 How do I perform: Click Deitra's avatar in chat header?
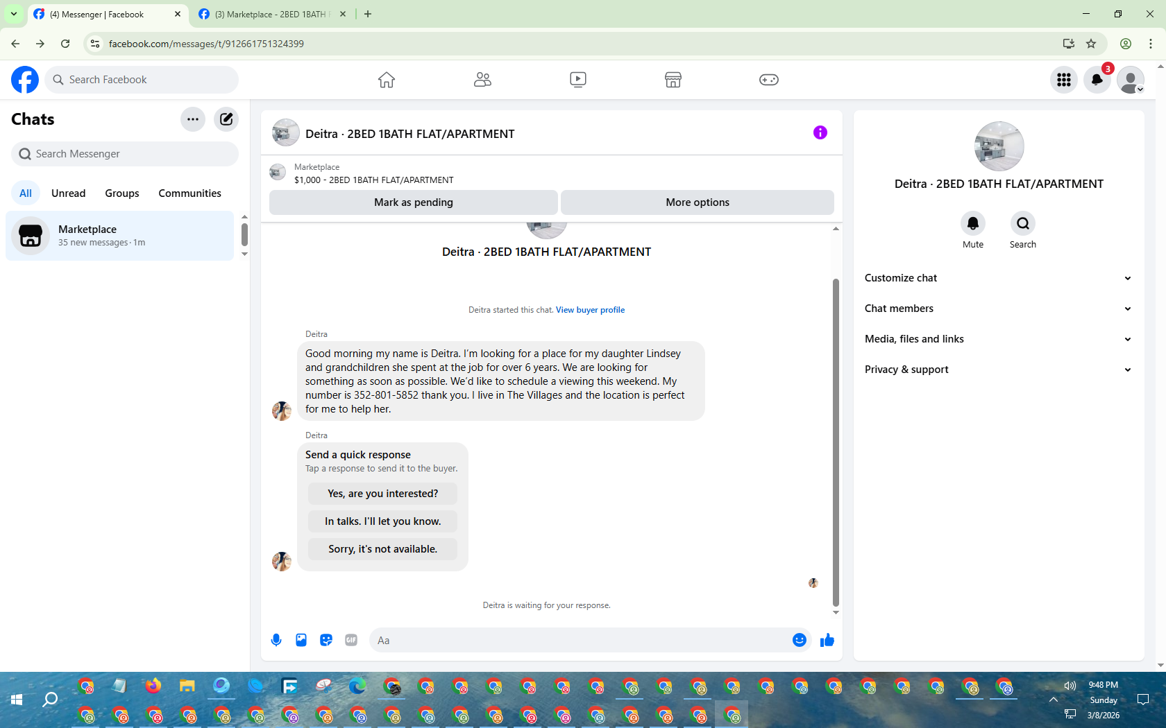pos(285,133)
